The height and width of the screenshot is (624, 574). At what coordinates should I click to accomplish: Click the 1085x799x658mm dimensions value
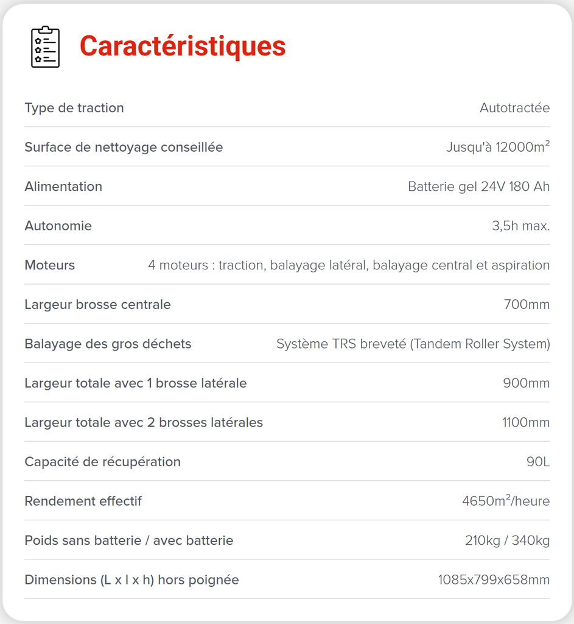494,580
